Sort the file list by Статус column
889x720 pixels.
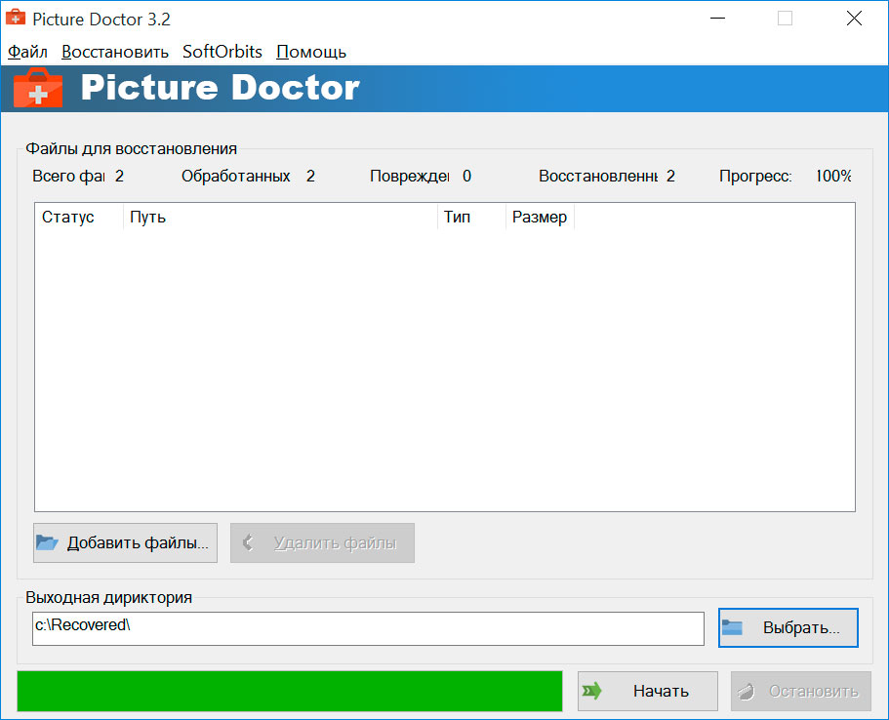79,218
